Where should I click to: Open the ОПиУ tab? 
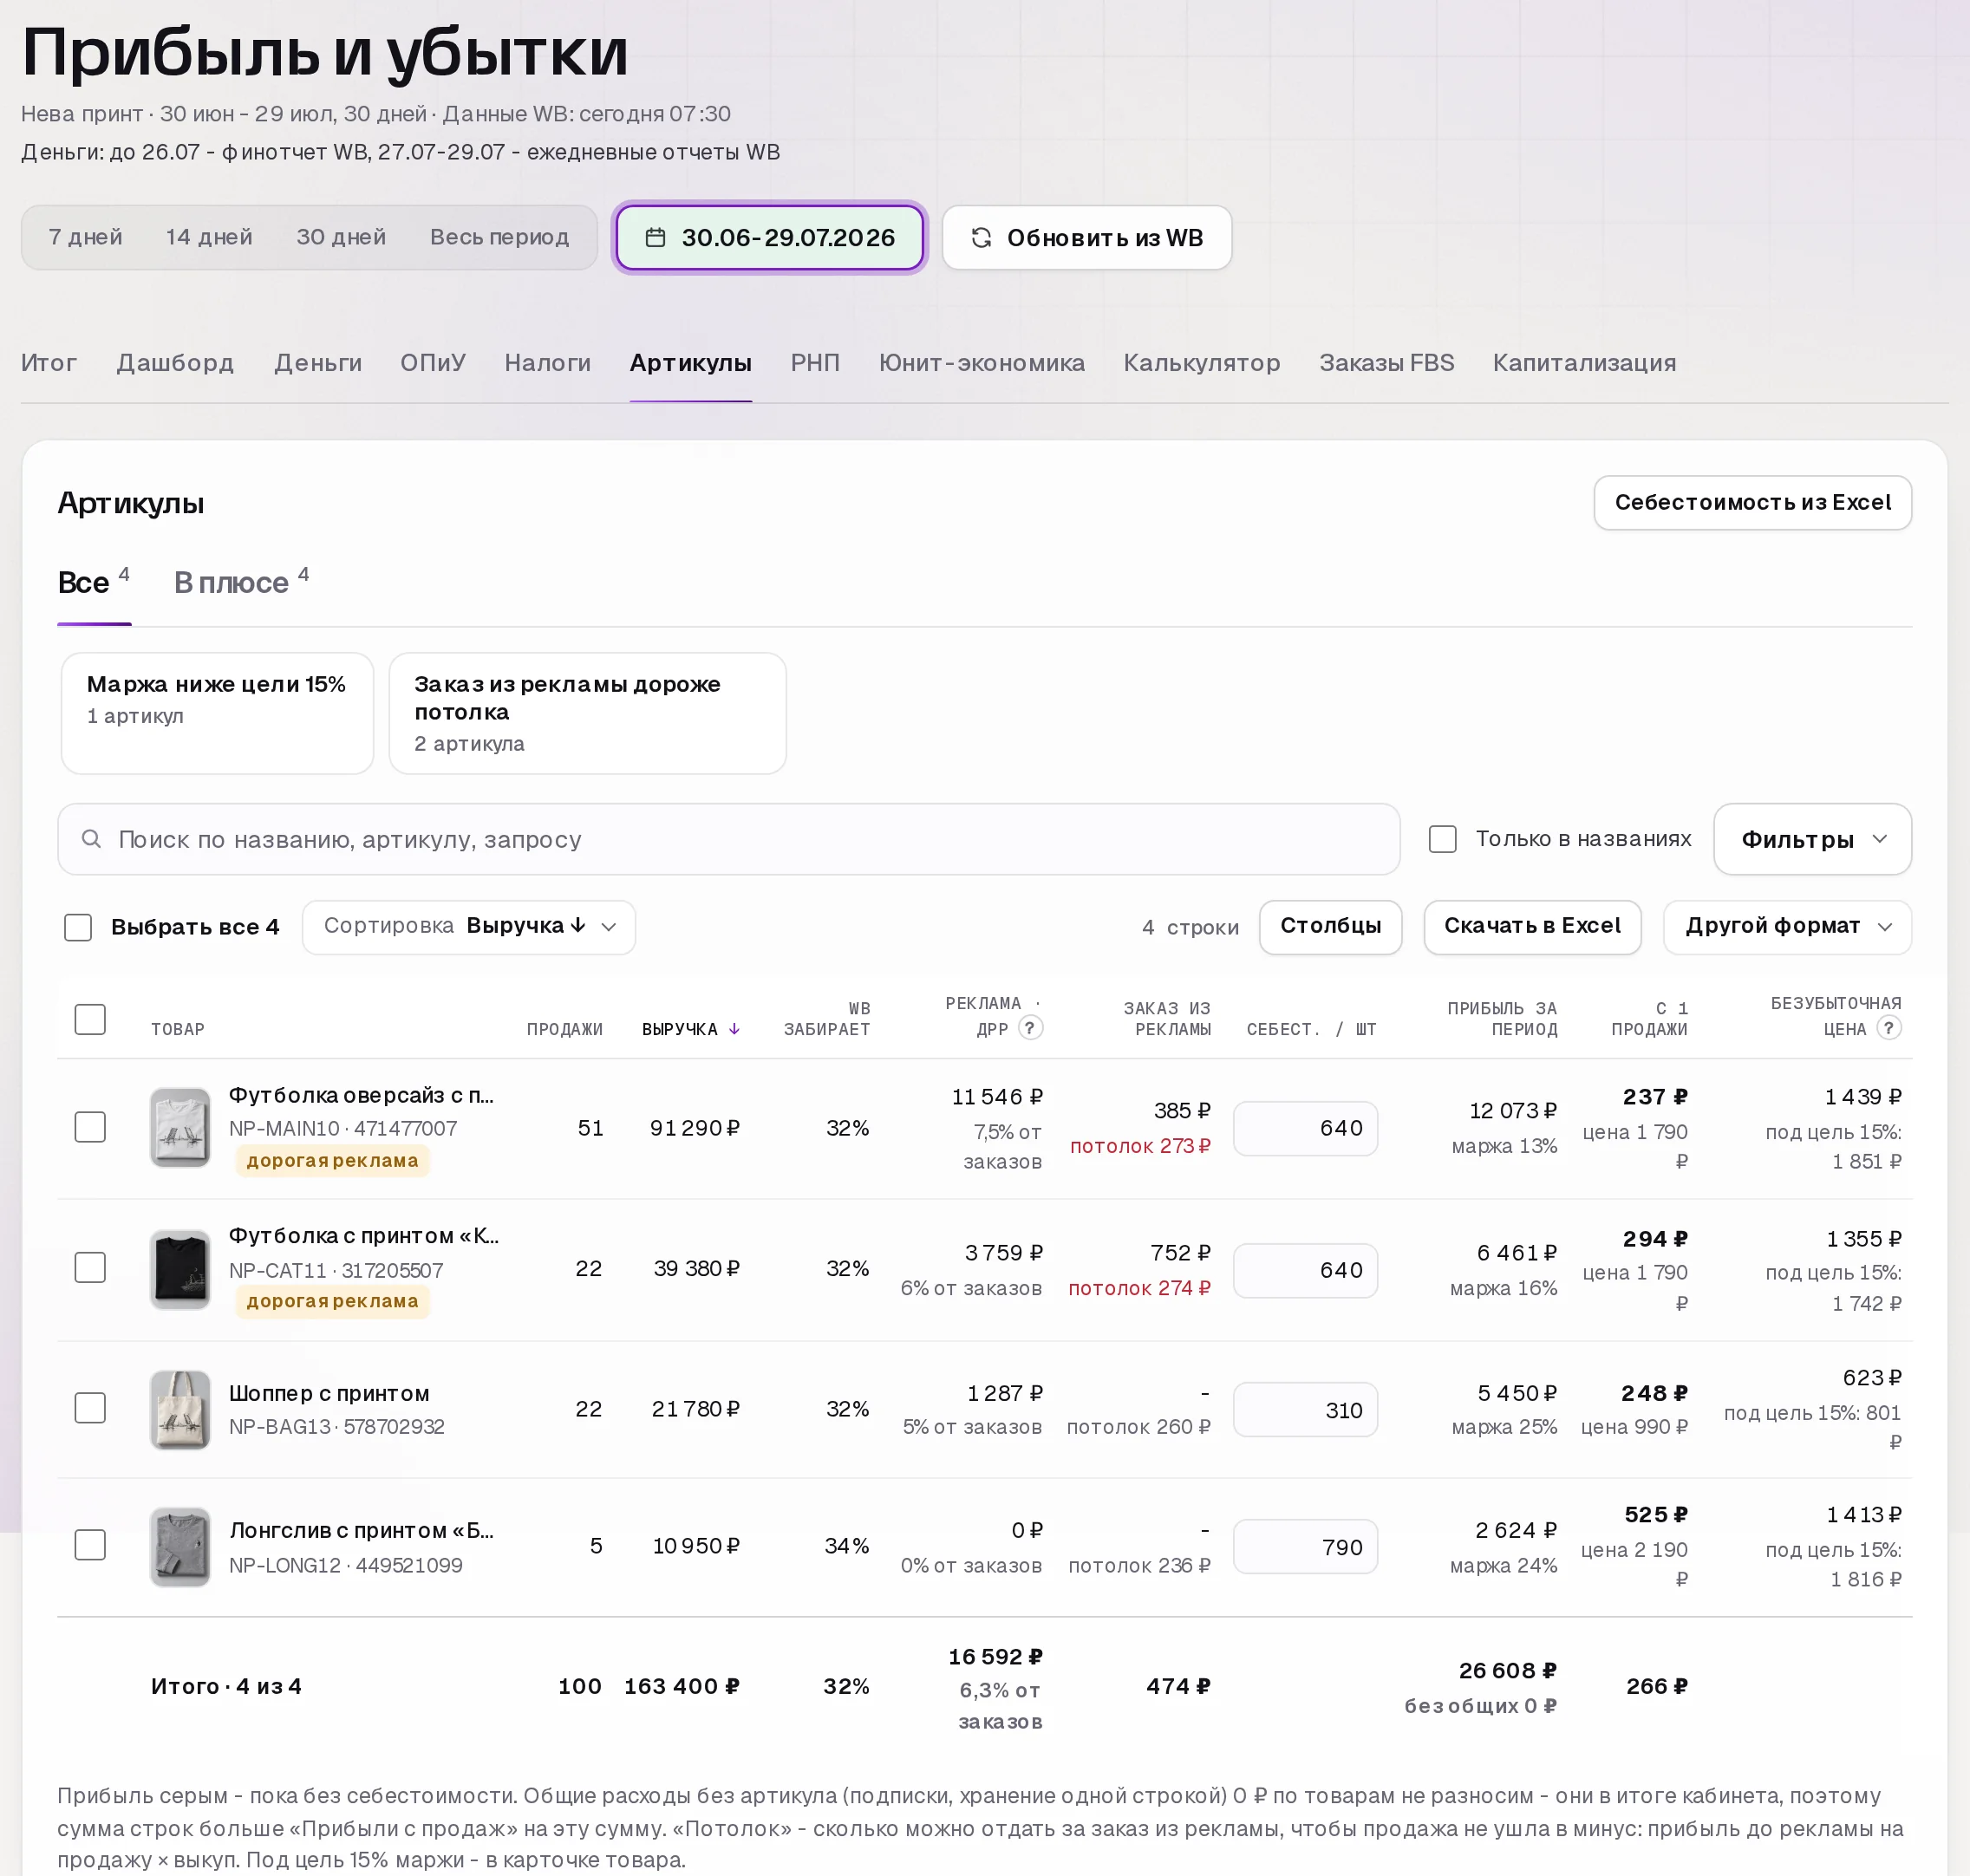(433, 363)
